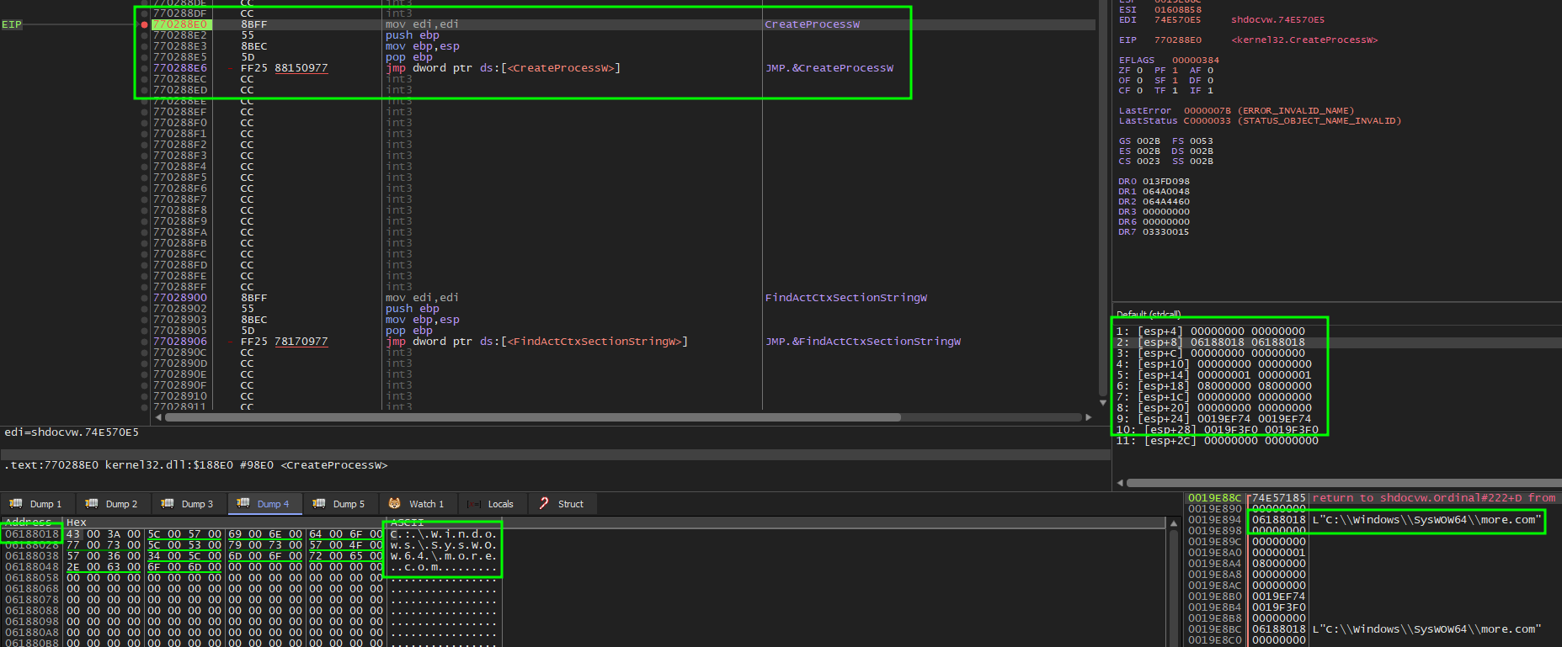Click the LastError 0000007B value

click(1207, 111)
